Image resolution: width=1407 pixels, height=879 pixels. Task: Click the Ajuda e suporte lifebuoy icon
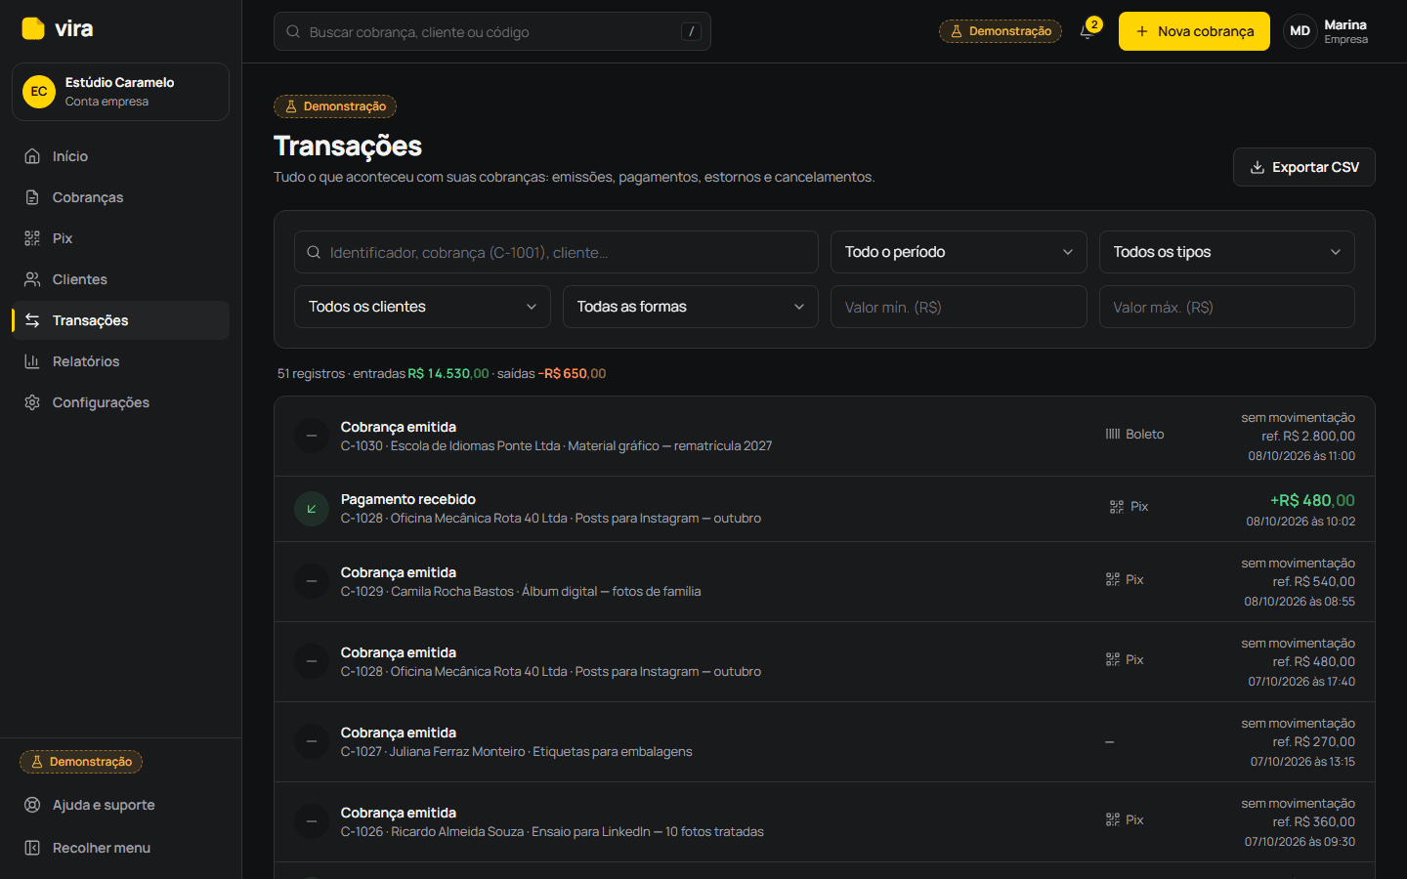click(32, 805)
